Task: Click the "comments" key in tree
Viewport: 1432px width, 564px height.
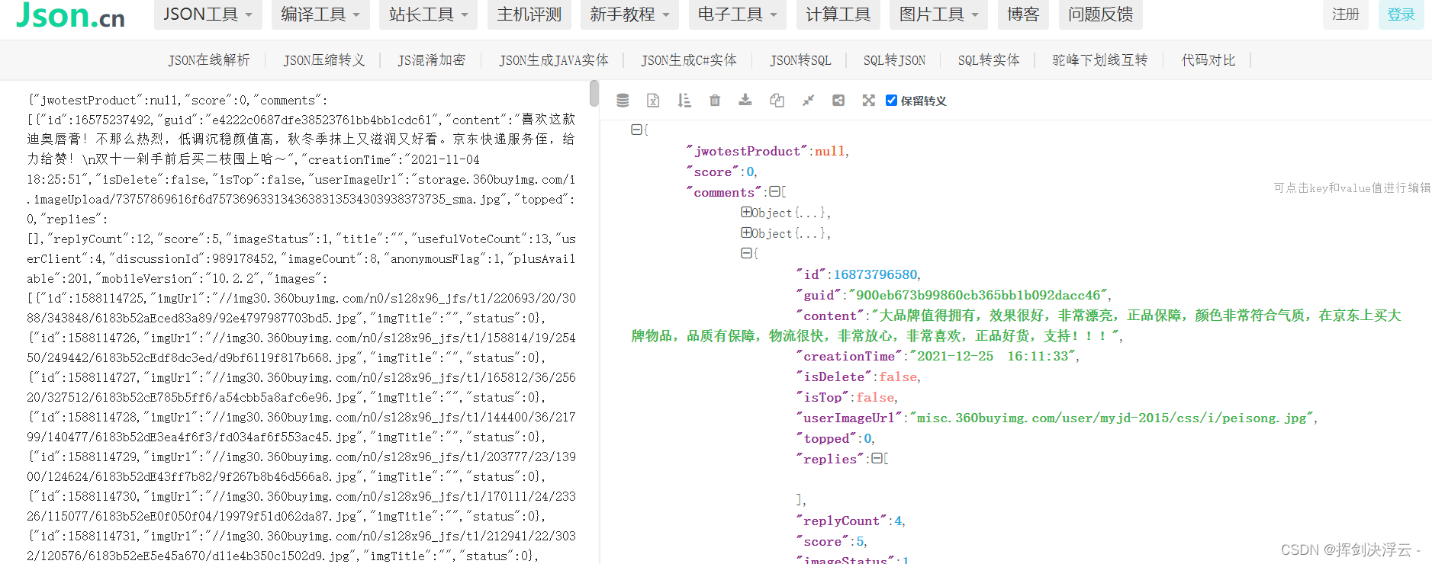Action: pyautogui.click(x=724, y=192)
